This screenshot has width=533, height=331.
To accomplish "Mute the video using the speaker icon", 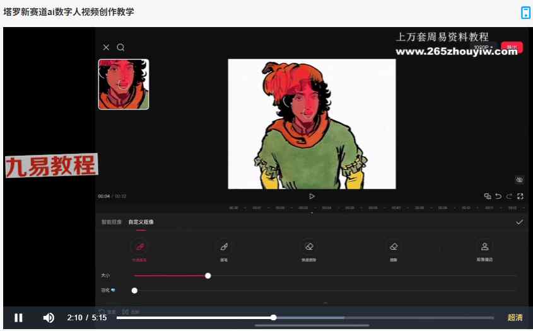I will pyautogui.click(x=49, y=318).
